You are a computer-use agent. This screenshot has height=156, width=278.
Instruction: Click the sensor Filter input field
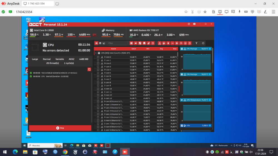click(117, 43)
